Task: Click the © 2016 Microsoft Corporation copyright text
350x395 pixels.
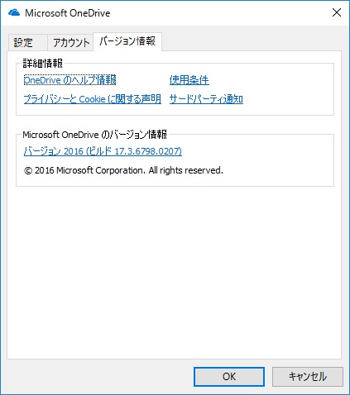Action: 123,170
